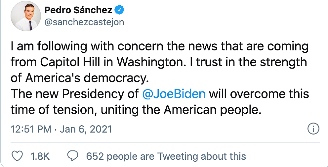Open the circled info icon
The image size is (328, 167).
pyautogui.click(x=313, y=129)
